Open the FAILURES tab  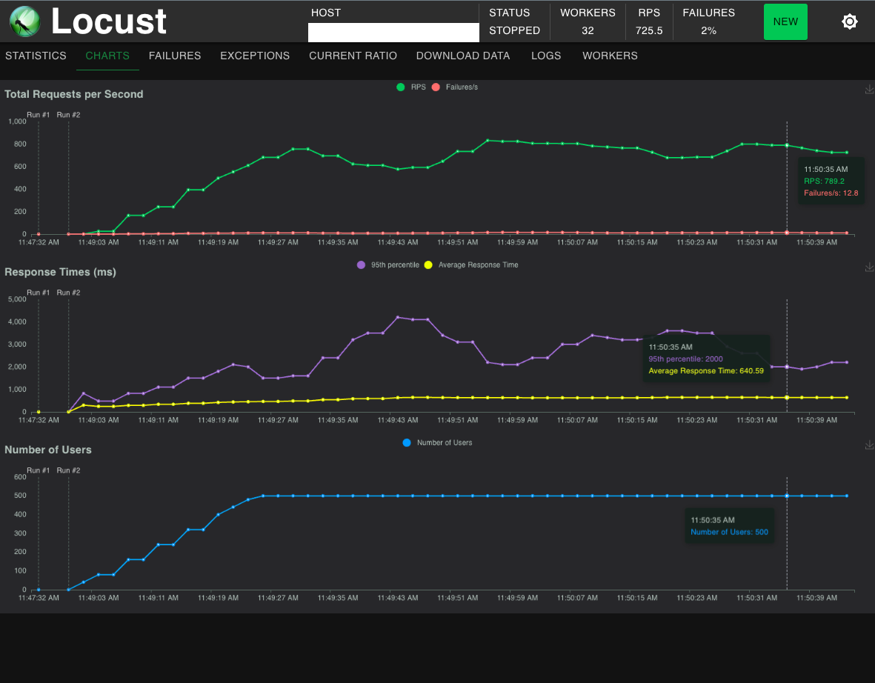pos(175,56)
